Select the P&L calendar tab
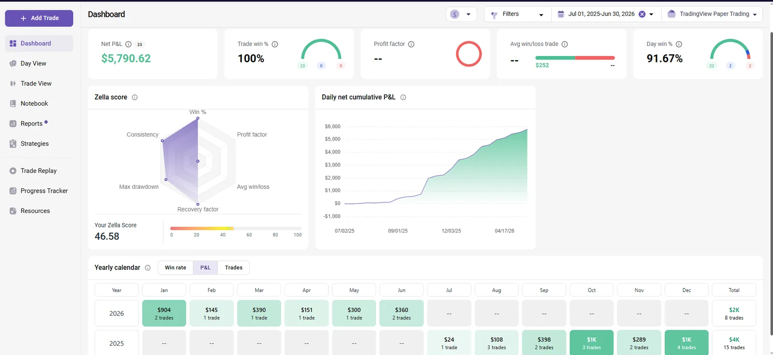773x355 pixels. (205, 268)
